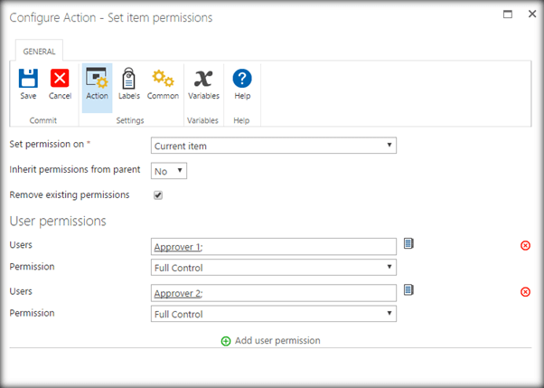This screenshot has height=388, width=544.
Task: Open the Common settings gears
Action: 163,80
